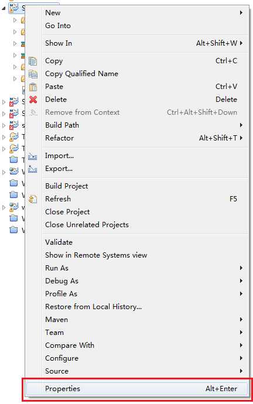Expand the Build Path submenu

241,125
